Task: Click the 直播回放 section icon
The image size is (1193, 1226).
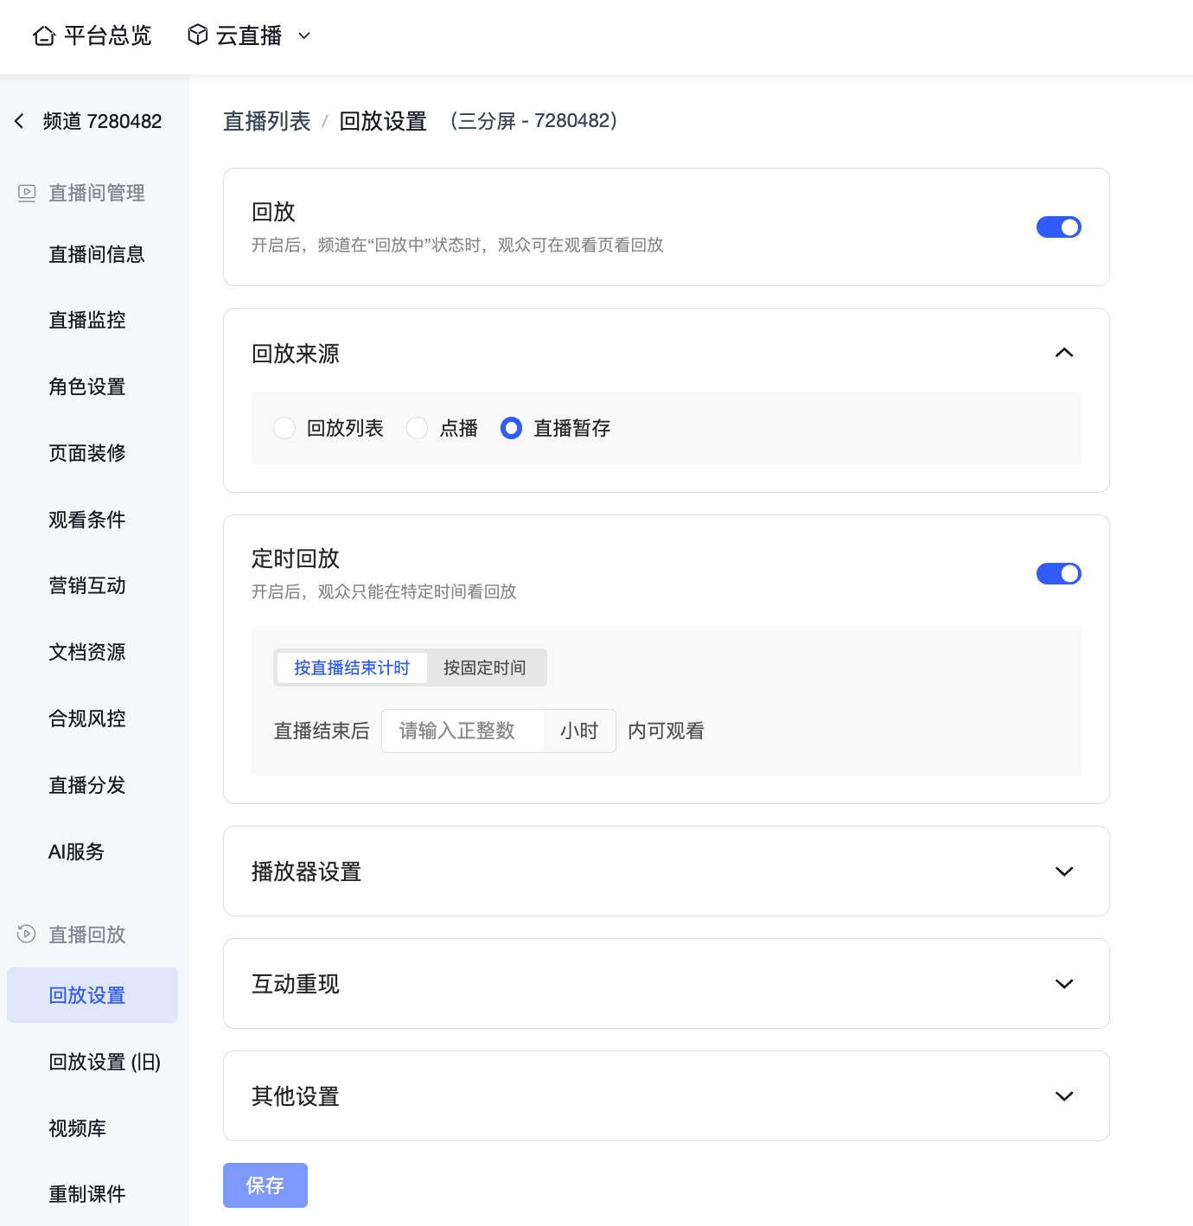Action: click(27, 934)
